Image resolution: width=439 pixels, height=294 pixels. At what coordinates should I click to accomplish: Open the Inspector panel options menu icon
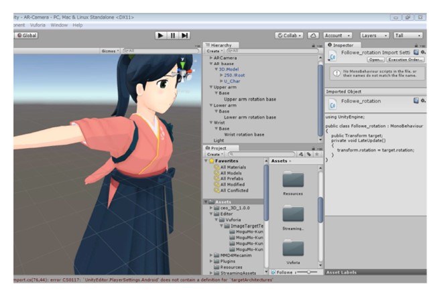click(422, 46)
